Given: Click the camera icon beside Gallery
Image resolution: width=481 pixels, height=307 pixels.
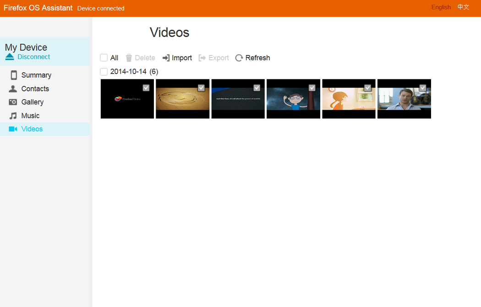Looking at the screenshot, I should click(13, 102).
